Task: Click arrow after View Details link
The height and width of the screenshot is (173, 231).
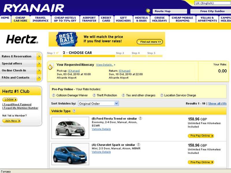Action: pos(115,65)
